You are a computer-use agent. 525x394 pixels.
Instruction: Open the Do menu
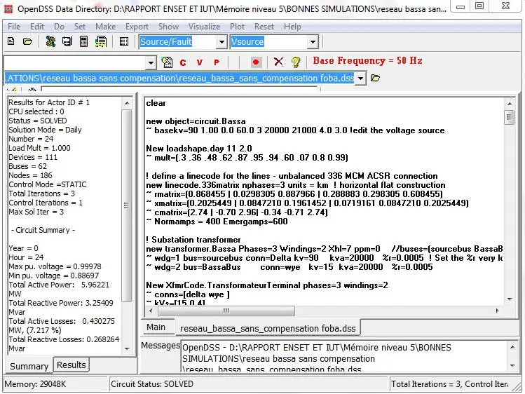(60, 27)
